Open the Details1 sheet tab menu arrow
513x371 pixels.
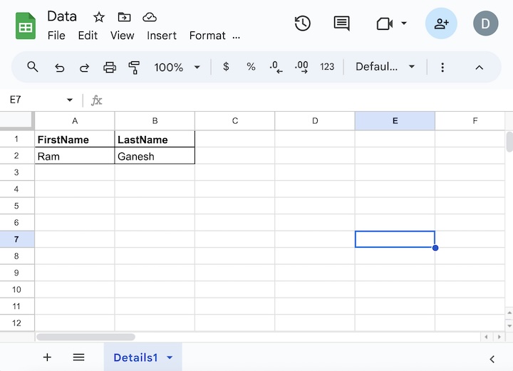[x=170, y=358]
